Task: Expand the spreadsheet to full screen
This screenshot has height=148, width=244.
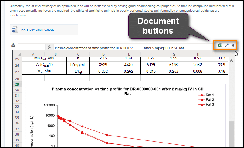Action: [x=227, y=45]
